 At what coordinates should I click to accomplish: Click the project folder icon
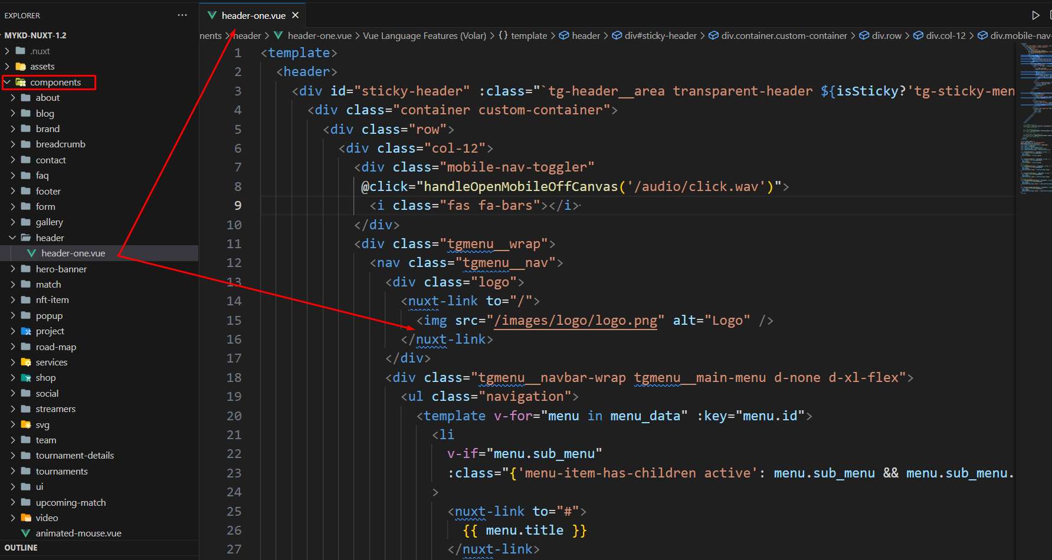click(x=26, y=331)
